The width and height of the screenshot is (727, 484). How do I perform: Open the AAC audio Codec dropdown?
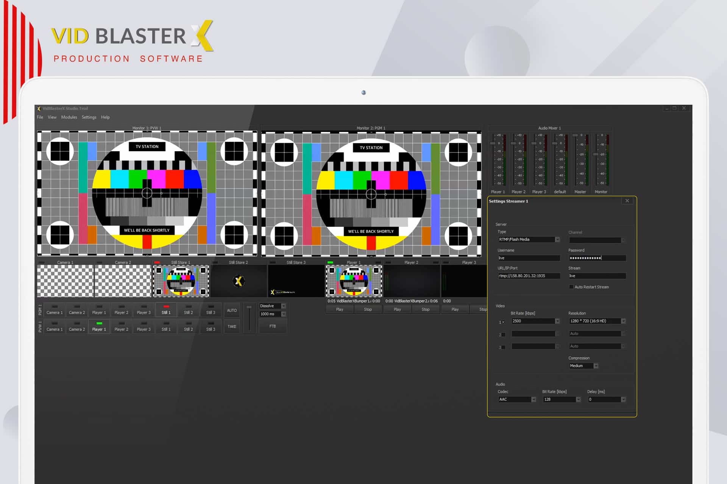click(x=517, y=399)
